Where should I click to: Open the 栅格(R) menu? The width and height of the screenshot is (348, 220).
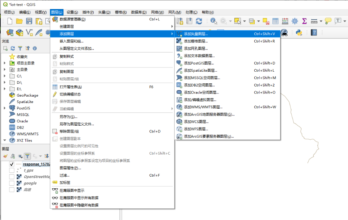pos(121,12)
